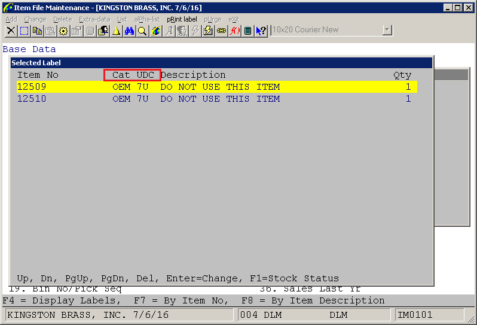477x325 pixels.
Task: Open the alPha-list menu
Action: tap(147, 19)
